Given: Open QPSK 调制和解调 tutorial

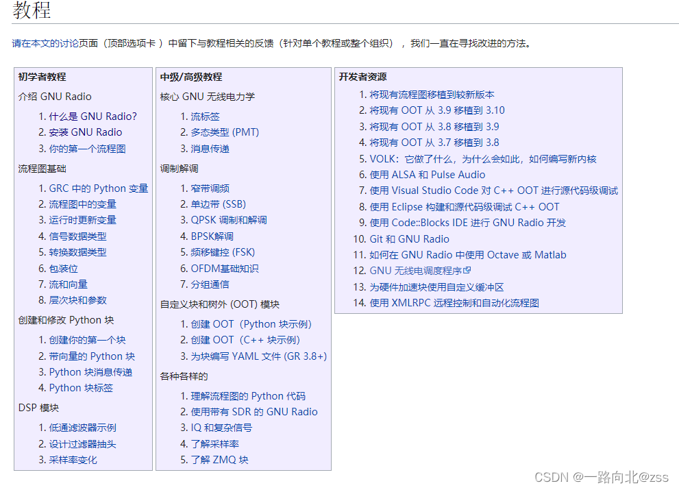Looking at the screenshot, I should point(229,220).
